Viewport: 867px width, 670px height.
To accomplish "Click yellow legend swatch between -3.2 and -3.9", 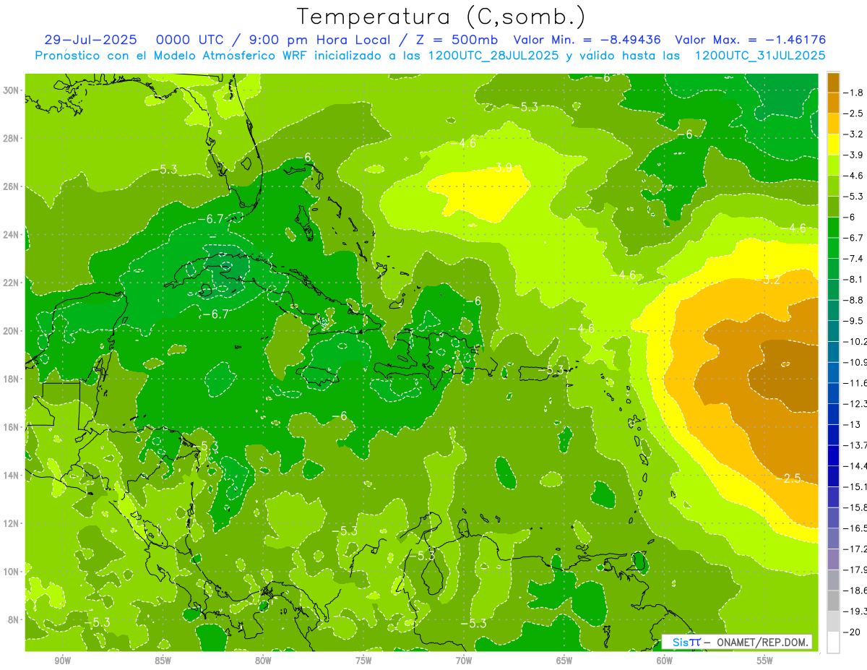I will click(x=833, y=145).
